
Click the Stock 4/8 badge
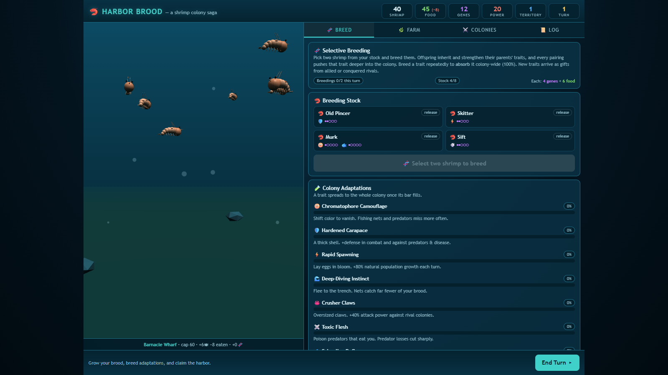(447, 81)
